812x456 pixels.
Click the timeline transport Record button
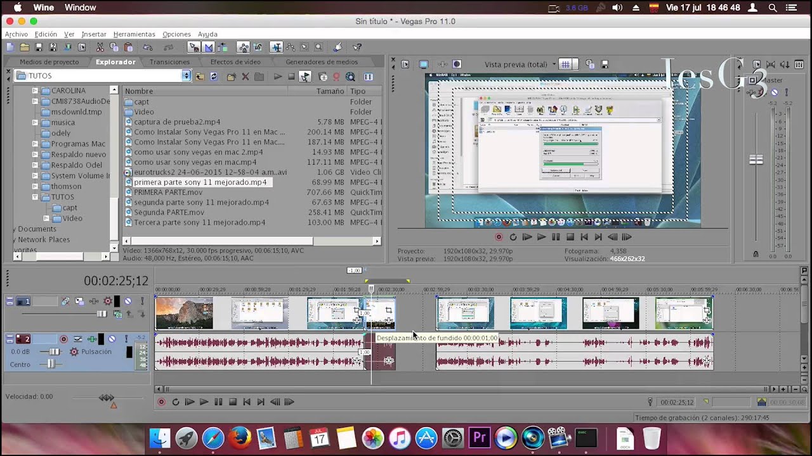pos(161,402)
